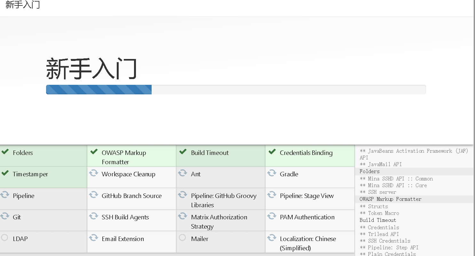Select the Mailer plugin label
475x256 pixels.
click(200, 239)
